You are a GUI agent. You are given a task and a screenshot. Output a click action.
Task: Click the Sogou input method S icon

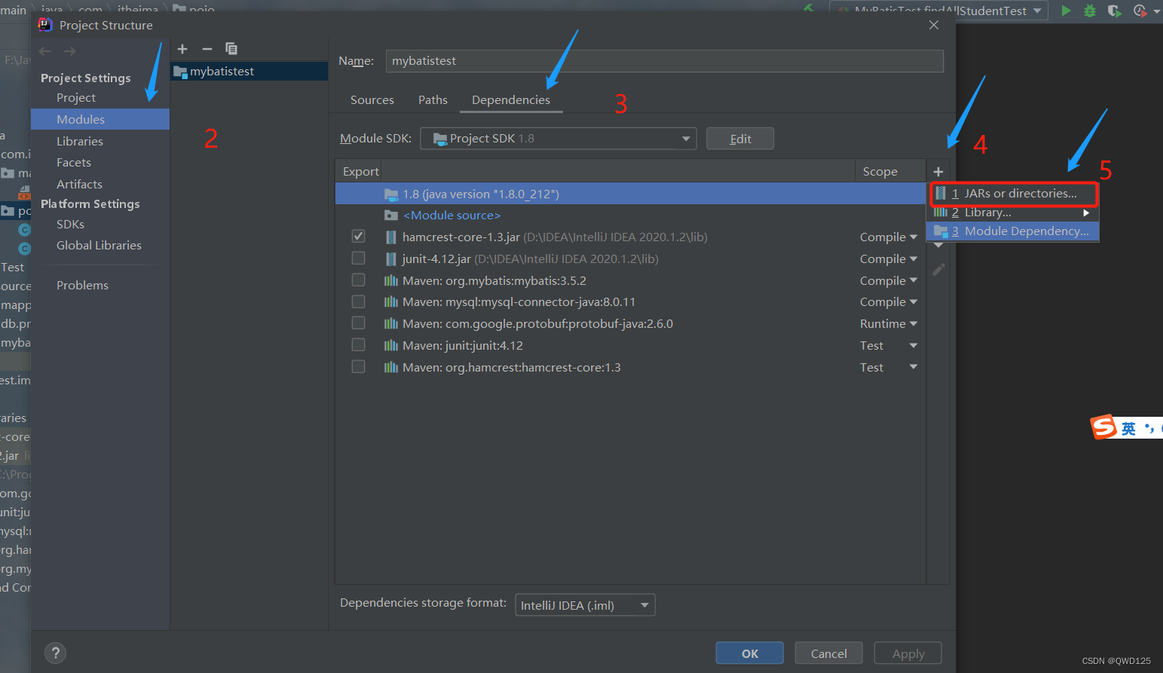coord(1103,427)
